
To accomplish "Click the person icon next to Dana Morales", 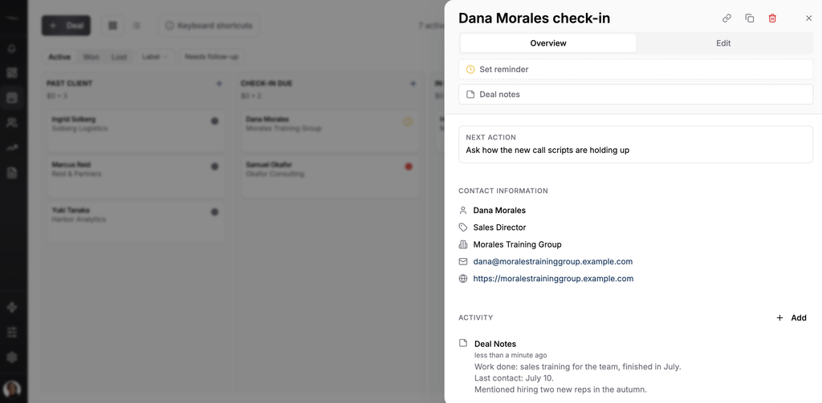I will pyautogui.click(x=463, y=211).
